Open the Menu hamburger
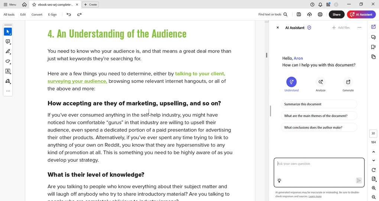This screenshot has width=379, height=201. point(10,4)
